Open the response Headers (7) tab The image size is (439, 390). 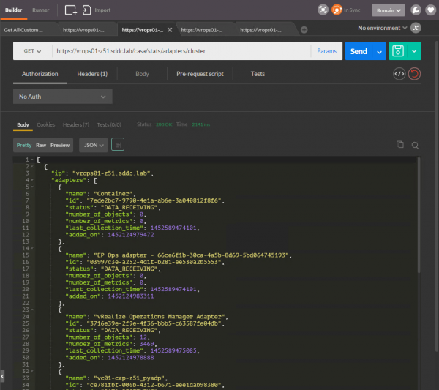click(x=76, y=124)
